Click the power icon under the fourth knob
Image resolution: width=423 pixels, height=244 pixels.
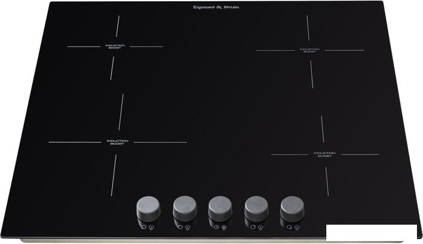pos(260,228)
